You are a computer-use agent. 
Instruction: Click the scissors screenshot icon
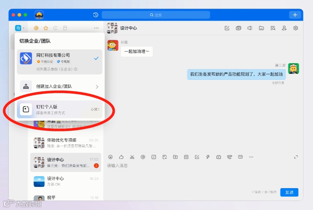tap(132, 157)
